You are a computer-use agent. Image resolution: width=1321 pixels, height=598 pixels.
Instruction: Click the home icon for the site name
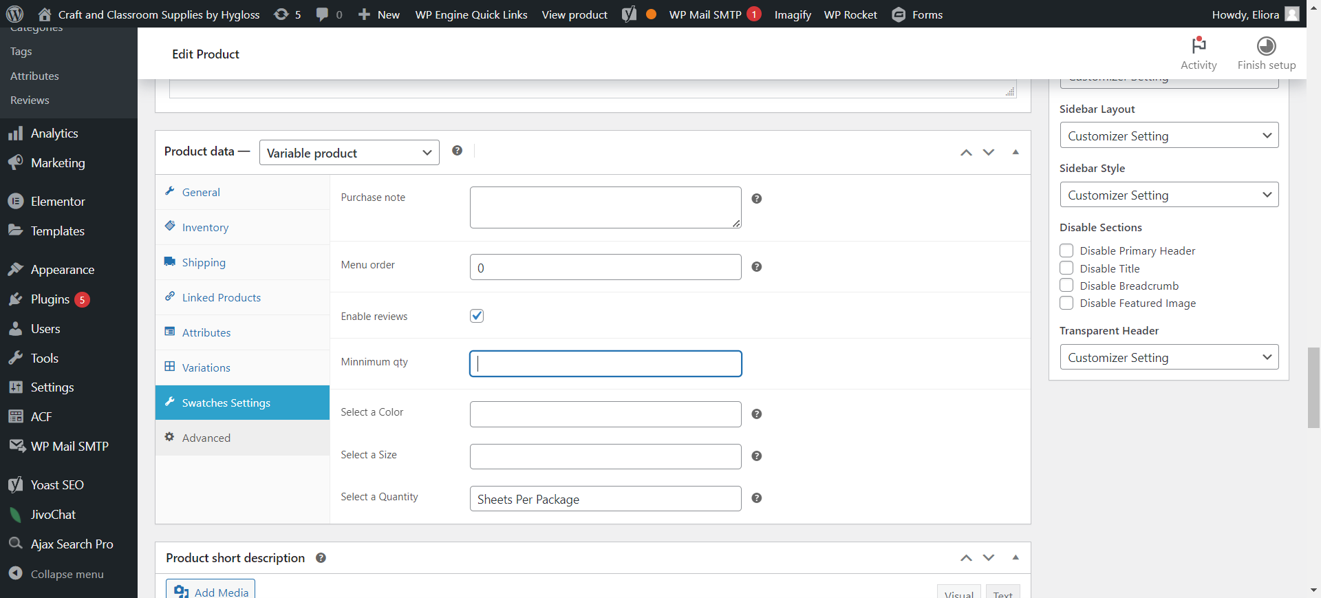click(45, 14)
